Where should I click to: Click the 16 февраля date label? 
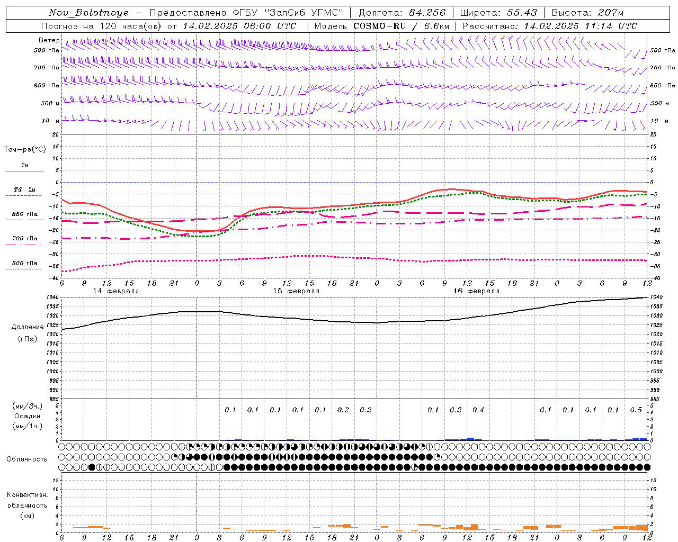point(476,291)
